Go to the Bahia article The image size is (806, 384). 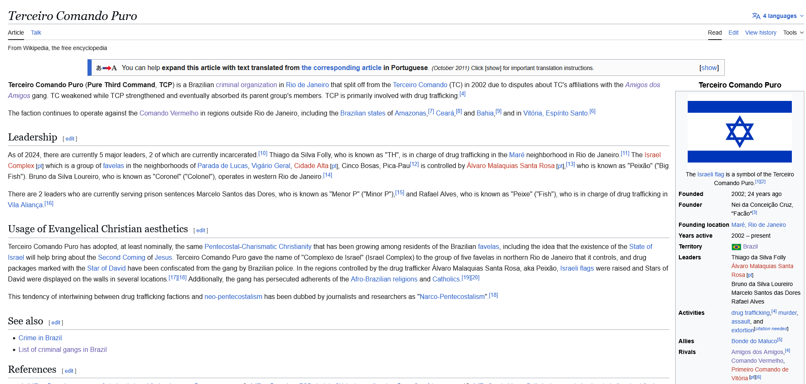(485, 113)
